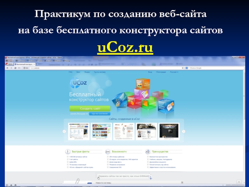The height and width of the screenshot is (187, 249).
Task: Click the Мозаика (Tile) toolbar button
Action: pos(57,61)
